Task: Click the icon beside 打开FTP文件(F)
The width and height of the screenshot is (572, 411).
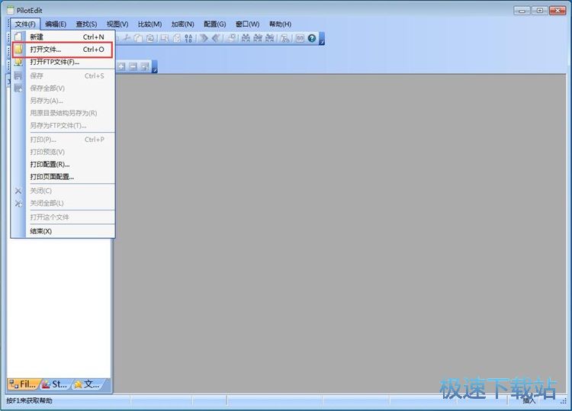Action: tap(18, 62)
